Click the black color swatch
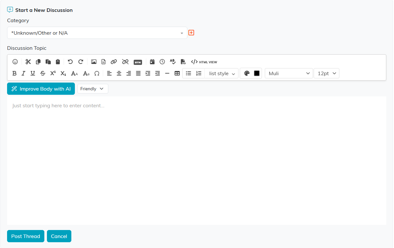The height and width of the screenshot is (248, 394). click(x=257, y=73)
